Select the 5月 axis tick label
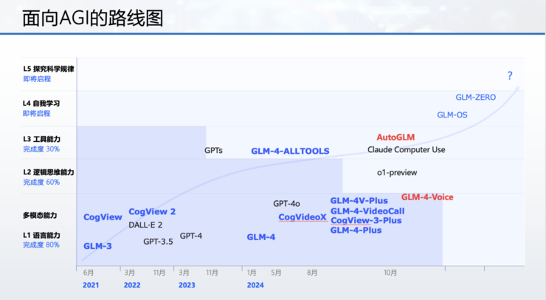Image resolution: width=546 pixels, height=300 pixels. (276, 273)
